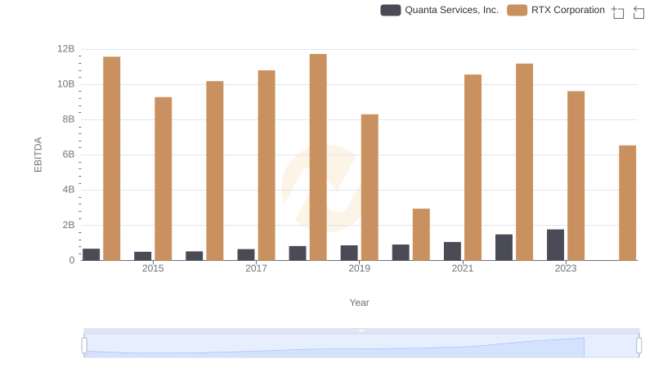654x377 pixels.
Task: Click the 2018 RTX Corporation bar
Action: point(318,157)
